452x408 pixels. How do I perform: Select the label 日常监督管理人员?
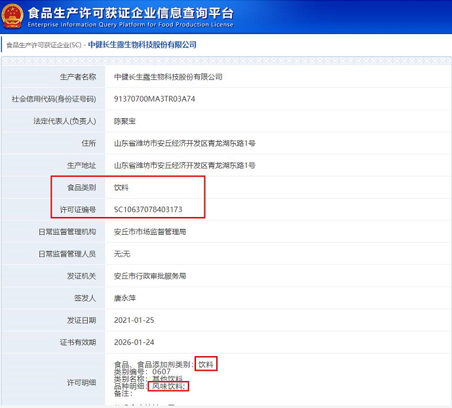pos(67,254)
